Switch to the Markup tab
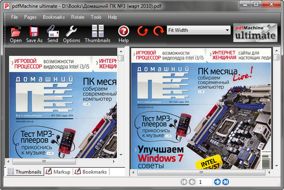This screenshot has height=190, width=284. (x=58, y=172)
